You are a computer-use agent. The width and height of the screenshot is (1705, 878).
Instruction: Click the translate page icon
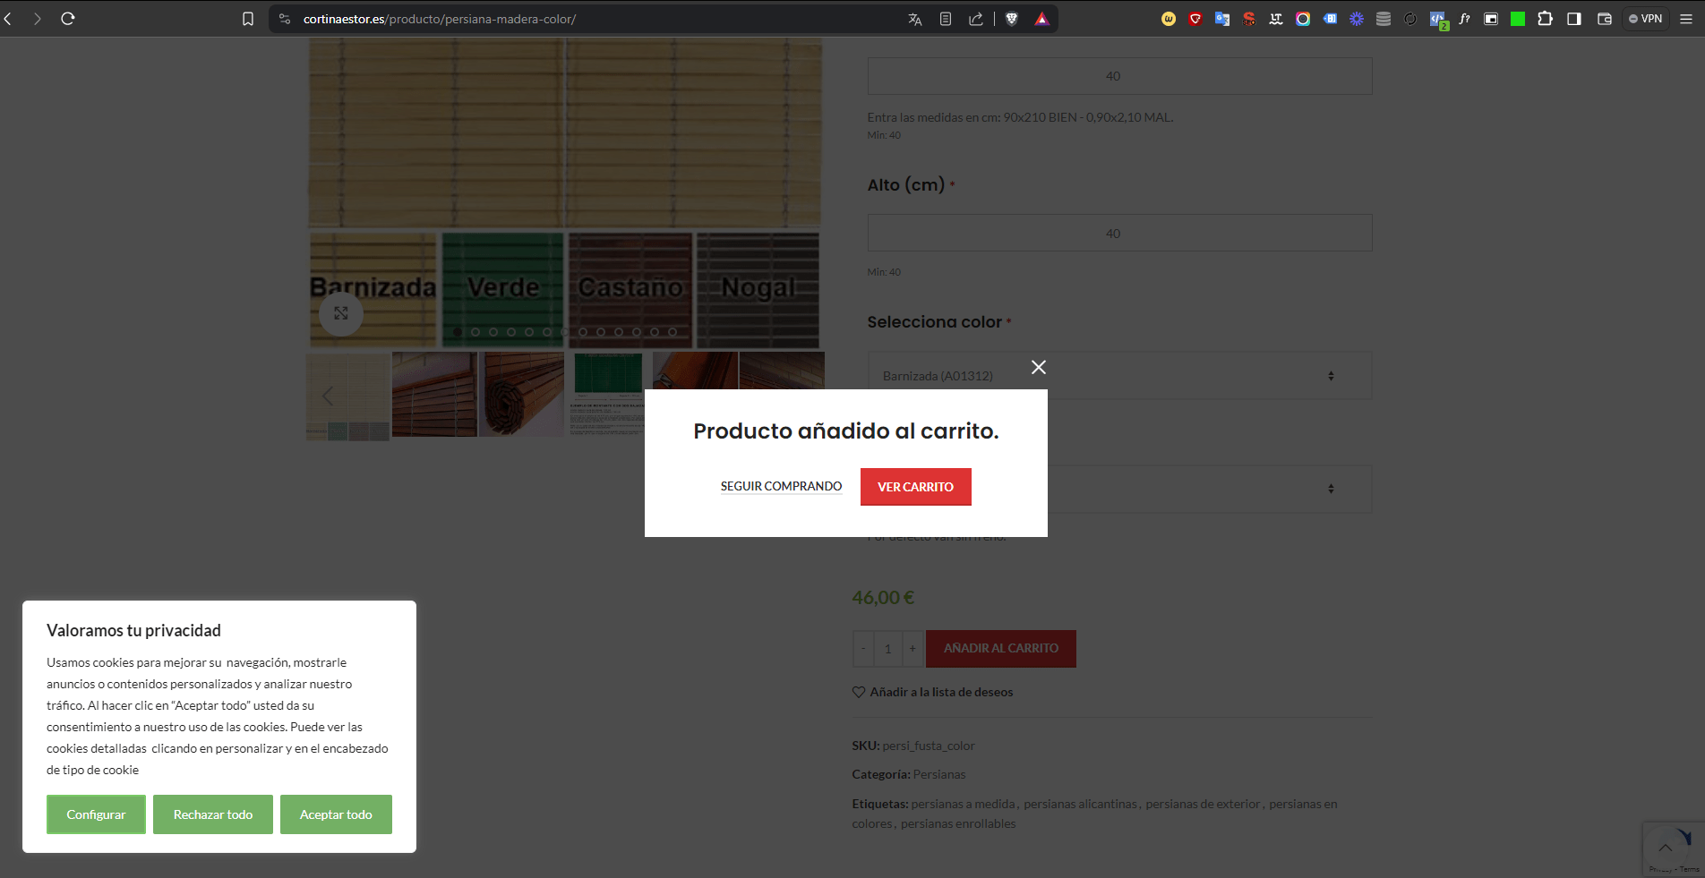point(915,19)
